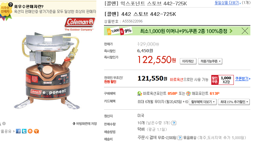Click the 쿠폰받기 link
Image resolution: width=256 pixels, height=141 pixels.
242,79
